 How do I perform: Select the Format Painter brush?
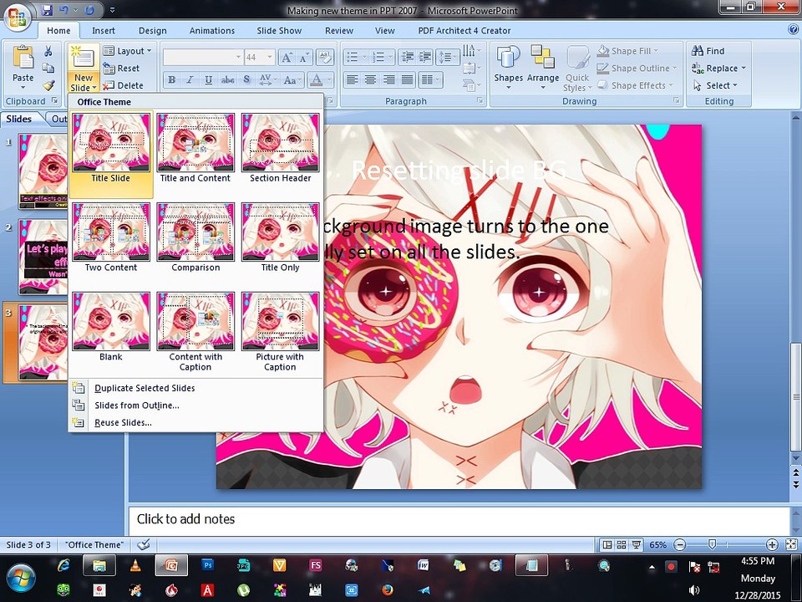tap(48, 85)
